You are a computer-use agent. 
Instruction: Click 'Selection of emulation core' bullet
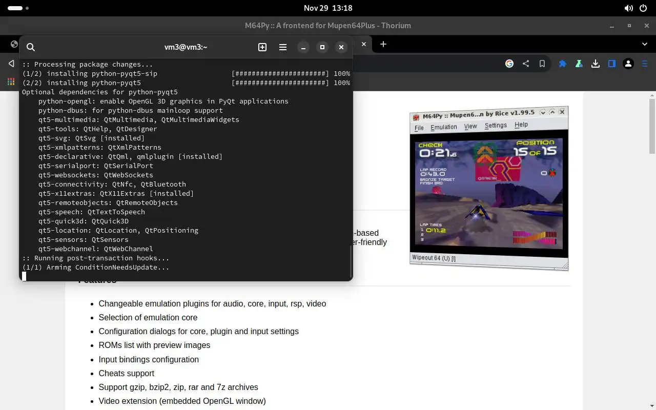(x=148, y=317)
